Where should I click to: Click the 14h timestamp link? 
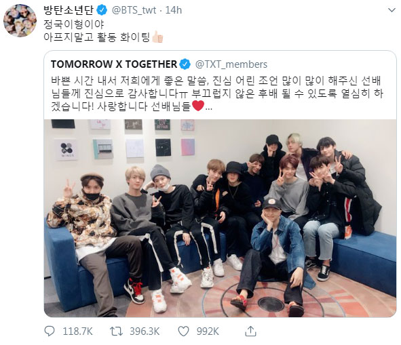pos(174,10)
